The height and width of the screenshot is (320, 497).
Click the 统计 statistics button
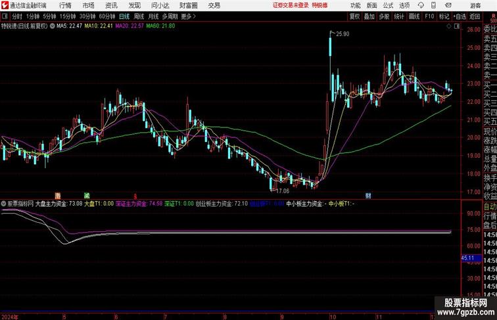click(x=399, y=16)
